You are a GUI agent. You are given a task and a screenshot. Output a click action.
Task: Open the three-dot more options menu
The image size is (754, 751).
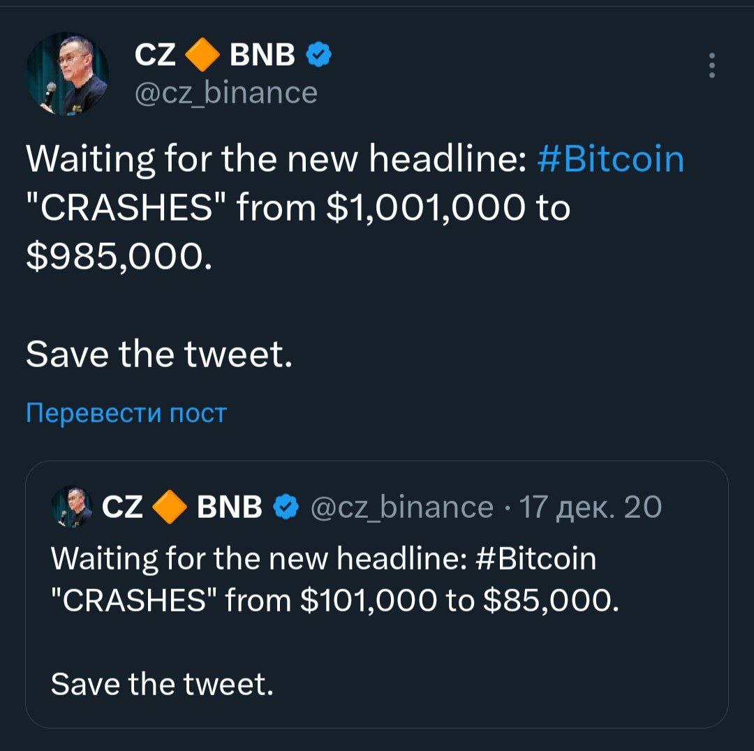click(x=711, y=65)
